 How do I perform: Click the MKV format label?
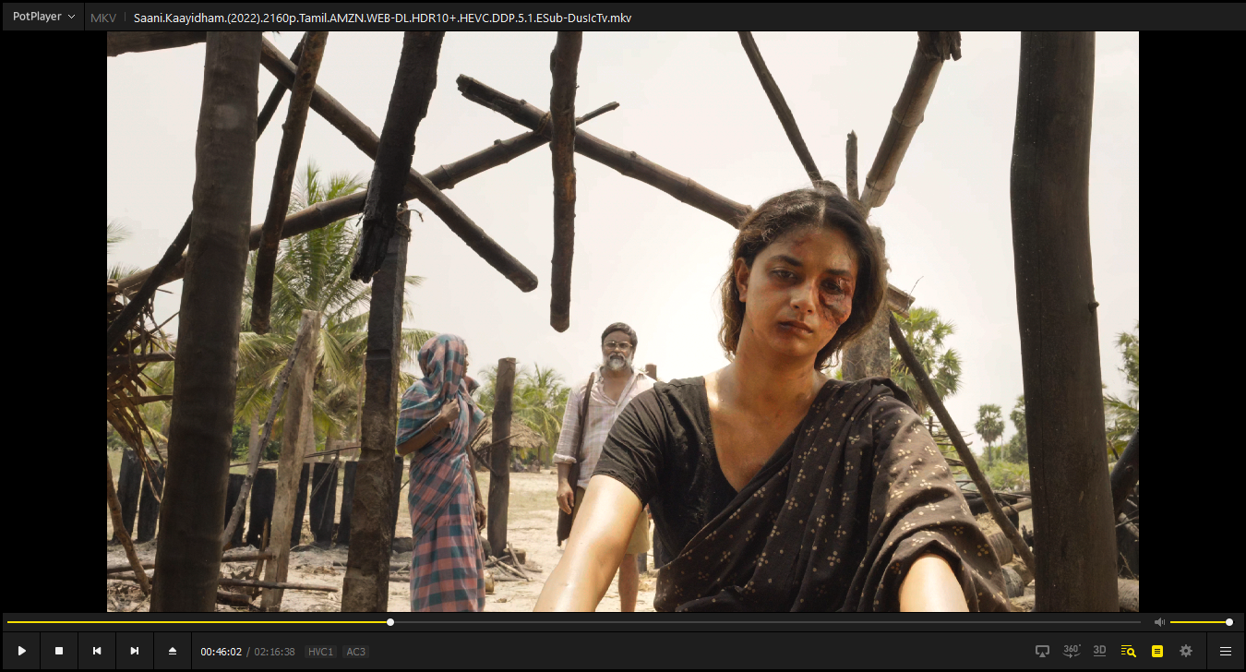point(103,18)
